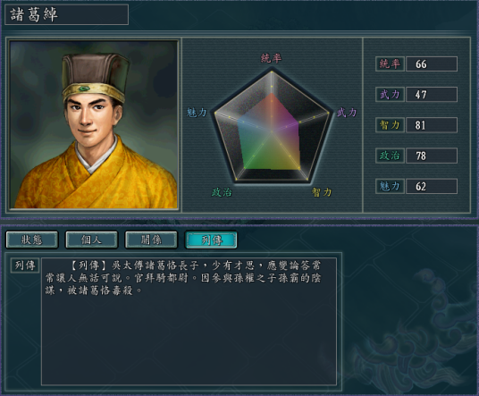
Task: Click the highlighted 列傳 biography tab
Action: click(211, 240)
